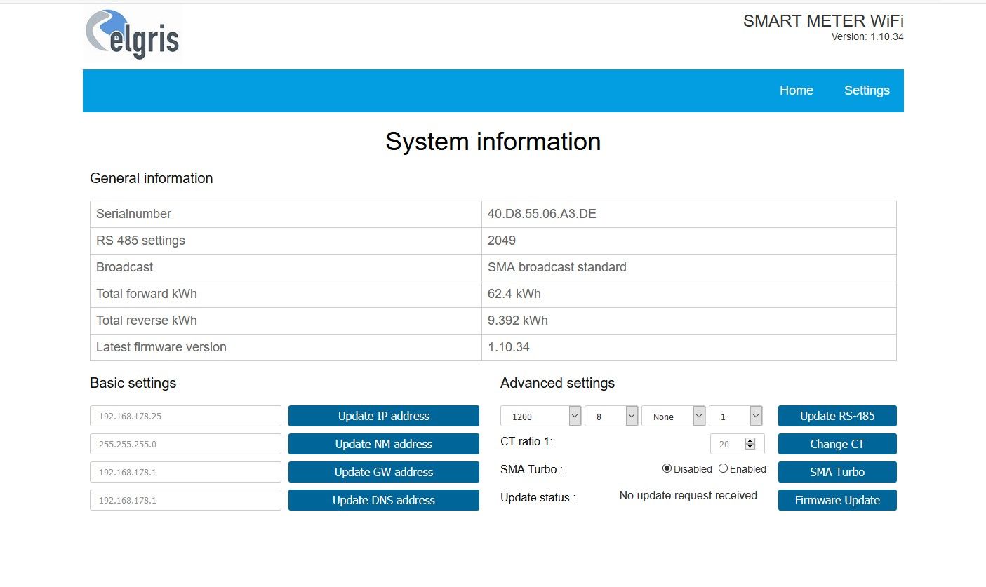The height and width of the screenshot is (587, 986).
Task: Increase CT ratio with stepper up arrow
Action: coord(750,441)
